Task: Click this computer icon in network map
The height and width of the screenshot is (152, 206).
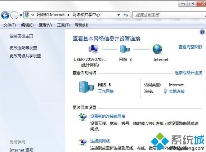Action: (93, 49)
